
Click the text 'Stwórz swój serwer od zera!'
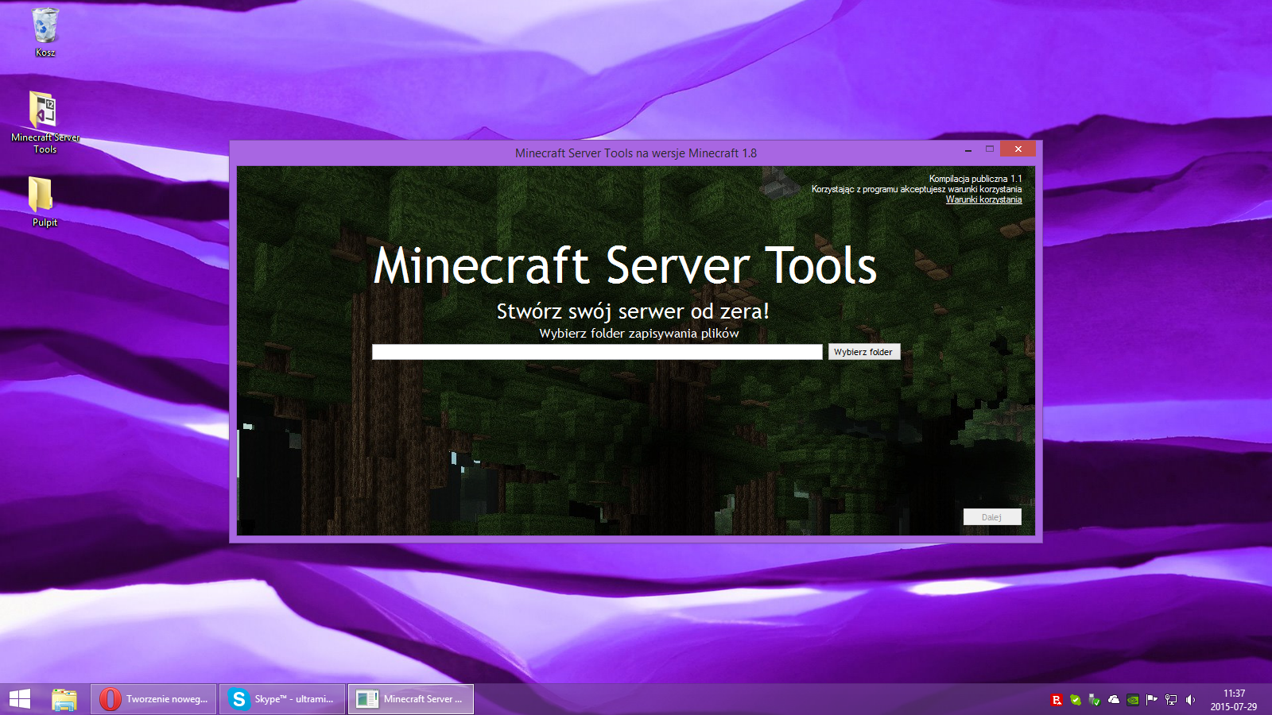pyautogui.click(x=633, y=311)
